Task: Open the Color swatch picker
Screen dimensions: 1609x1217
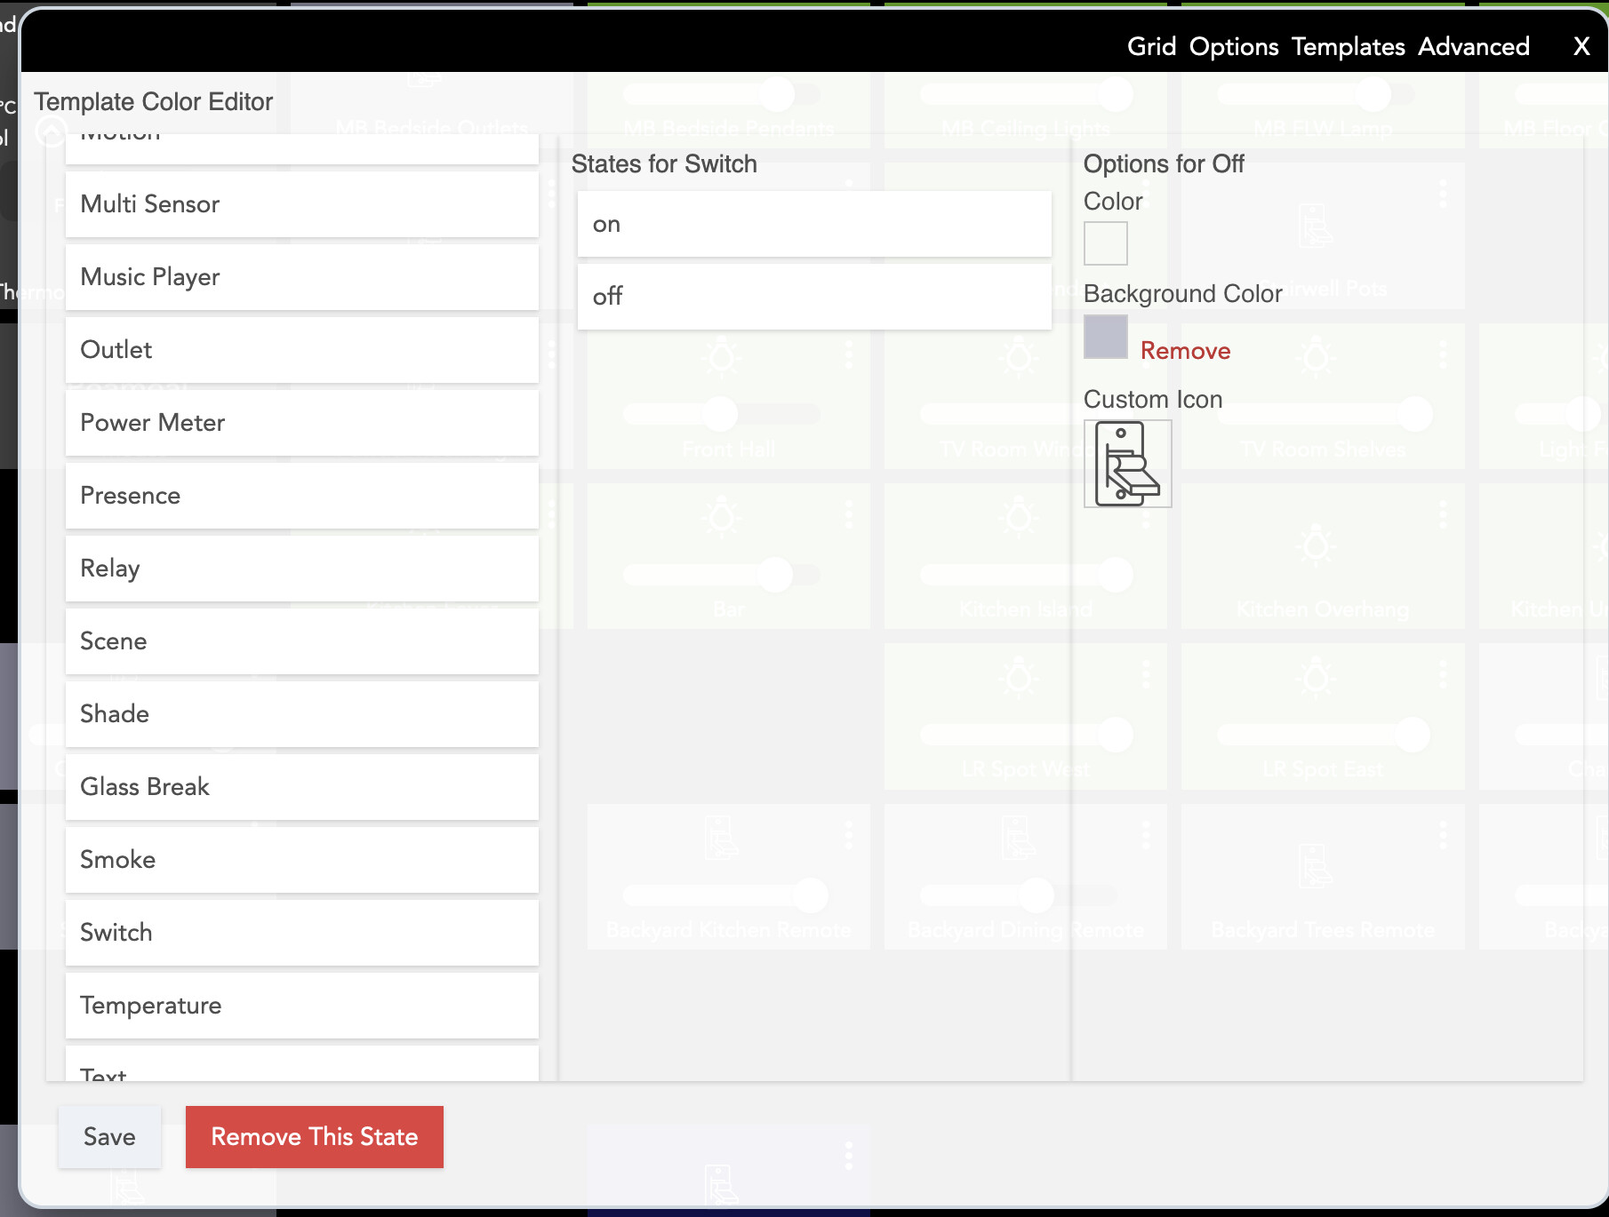Action: tap(1106, 243)
